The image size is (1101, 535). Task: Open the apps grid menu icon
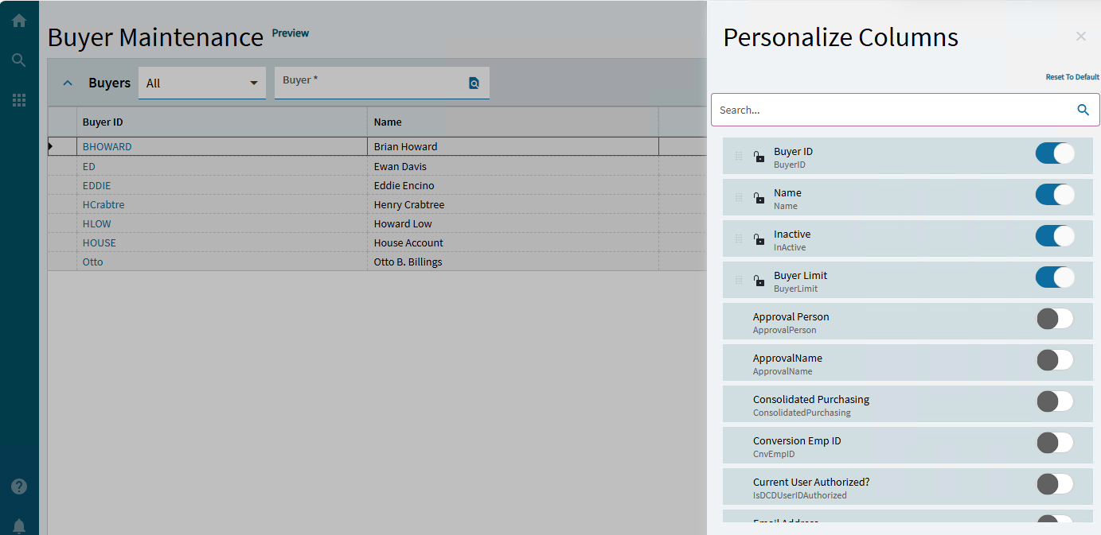[x=19, y=100]
